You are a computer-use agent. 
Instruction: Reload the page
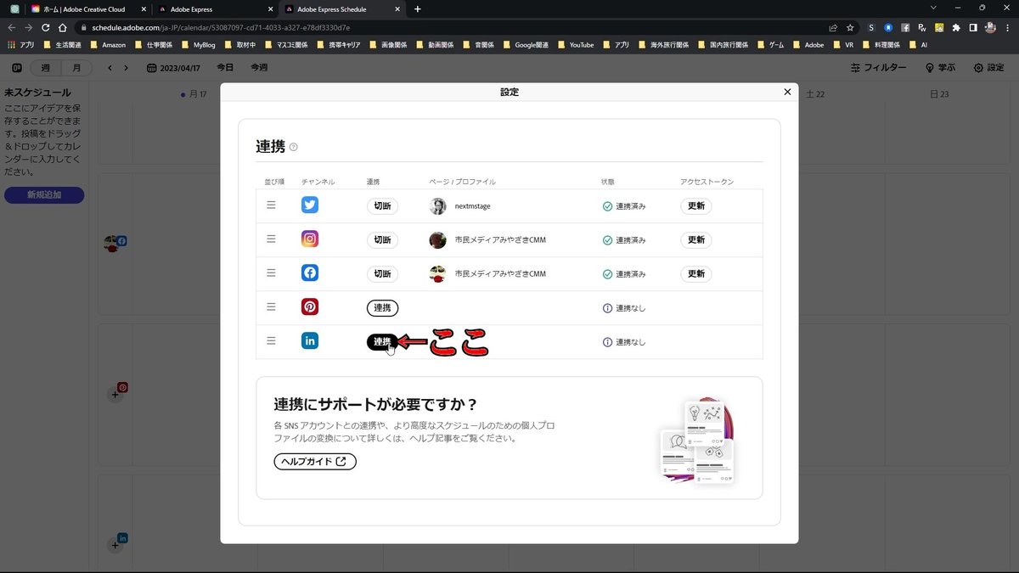click(46, 27)
